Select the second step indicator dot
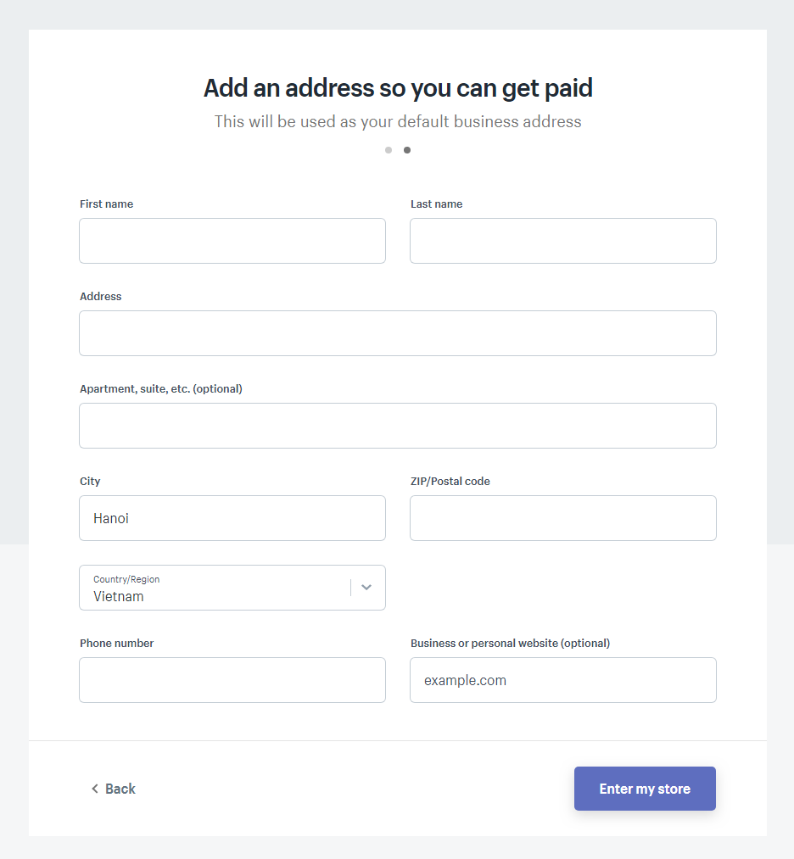The height and width of the screenshot is (859, 794). (x=407, y=150)
